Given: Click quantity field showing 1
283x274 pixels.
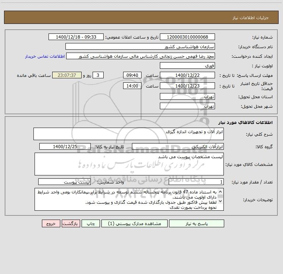Looking at the screenshot, I should 196,182.
